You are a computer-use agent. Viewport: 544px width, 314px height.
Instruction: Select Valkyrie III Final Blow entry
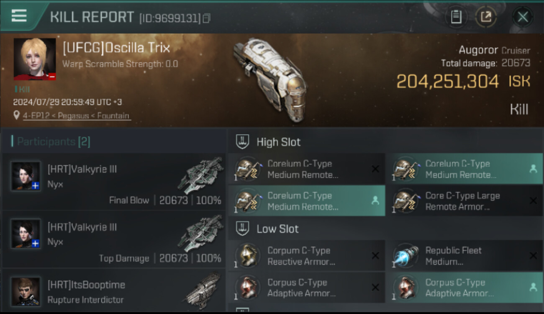(114, 181)
